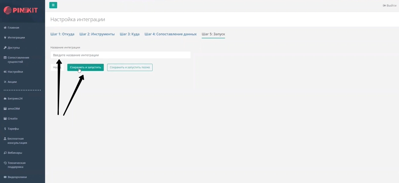399x183 pixels.
Task: Open the amoCRM sidebar item
Action: point(14,109)
